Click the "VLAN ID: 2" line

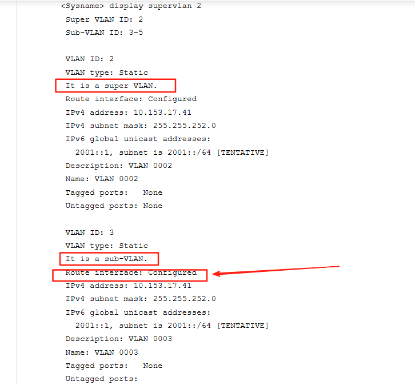[90, 59]
